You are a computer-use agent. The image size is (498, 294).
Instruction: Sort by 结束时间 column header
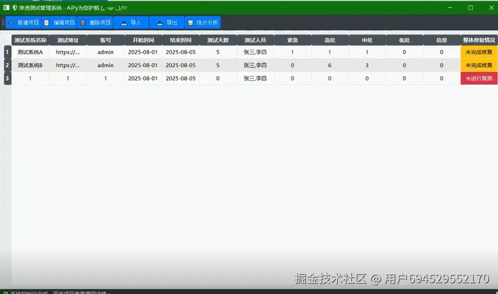[180, 40]
